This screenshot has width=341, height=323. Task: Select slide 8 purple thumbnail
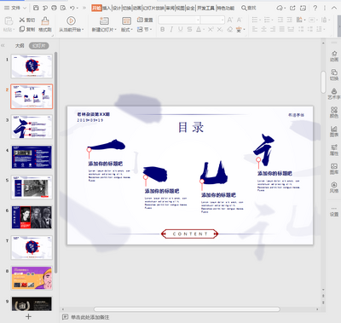32,278
